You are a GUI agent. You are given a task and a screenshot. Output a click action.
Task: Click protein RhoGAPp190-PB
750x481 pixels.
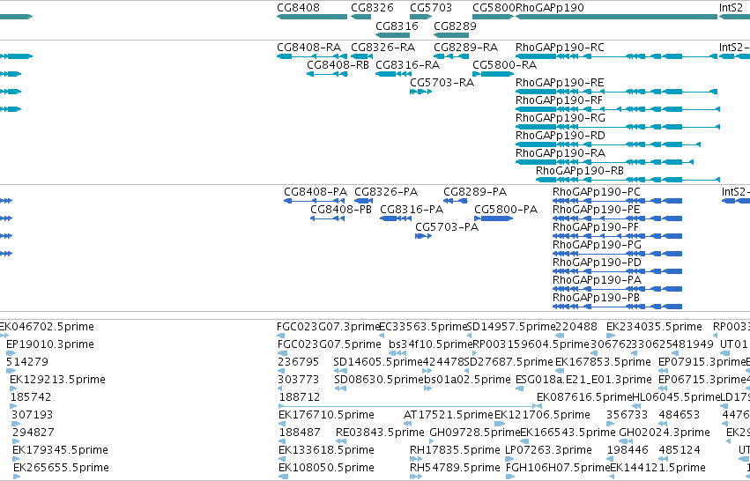tap(617, 307)
